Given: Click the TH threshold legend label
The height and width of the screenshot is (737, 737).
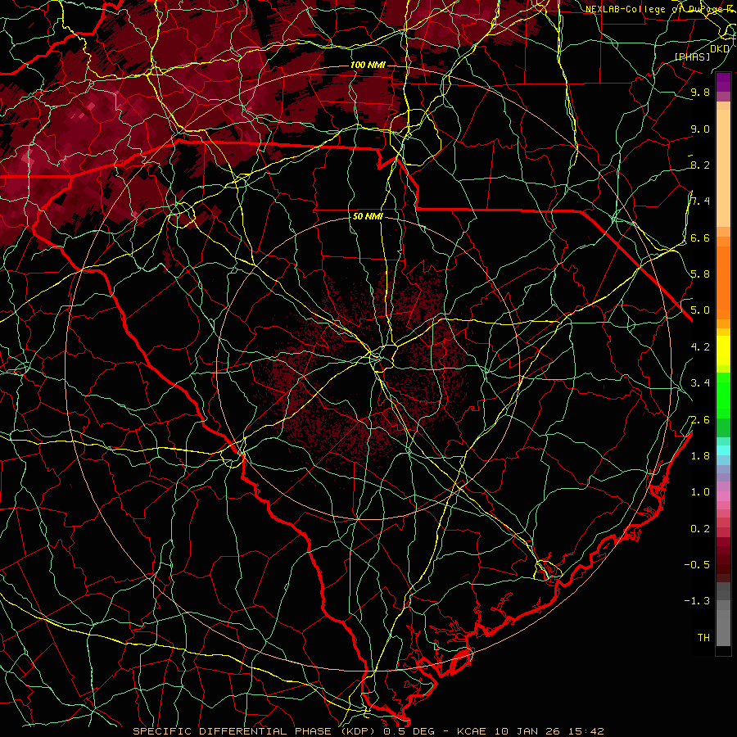Looking at the screenshot, I should pos(703,637).
